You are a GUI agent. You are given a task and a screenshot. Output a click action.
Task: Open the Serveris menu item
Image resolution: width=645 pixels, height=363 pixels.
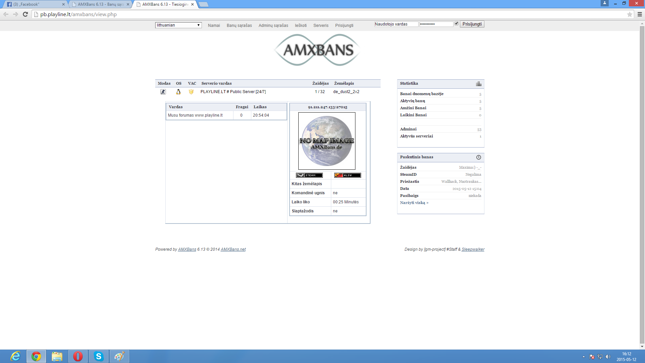pos(321,26)
